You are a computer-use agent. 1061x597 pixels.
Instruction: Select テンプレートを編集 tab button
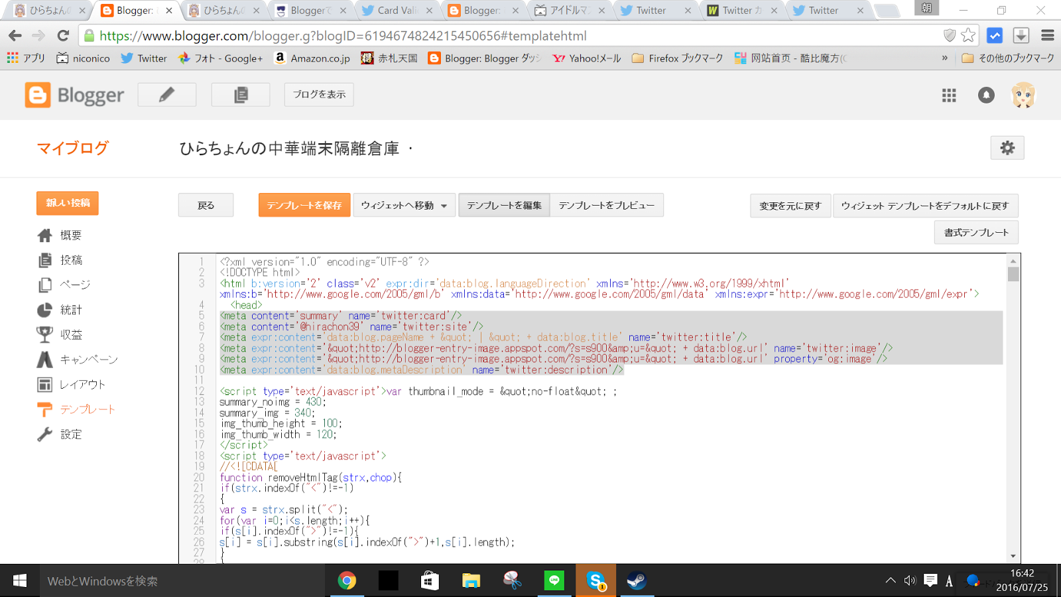point(504,206)
